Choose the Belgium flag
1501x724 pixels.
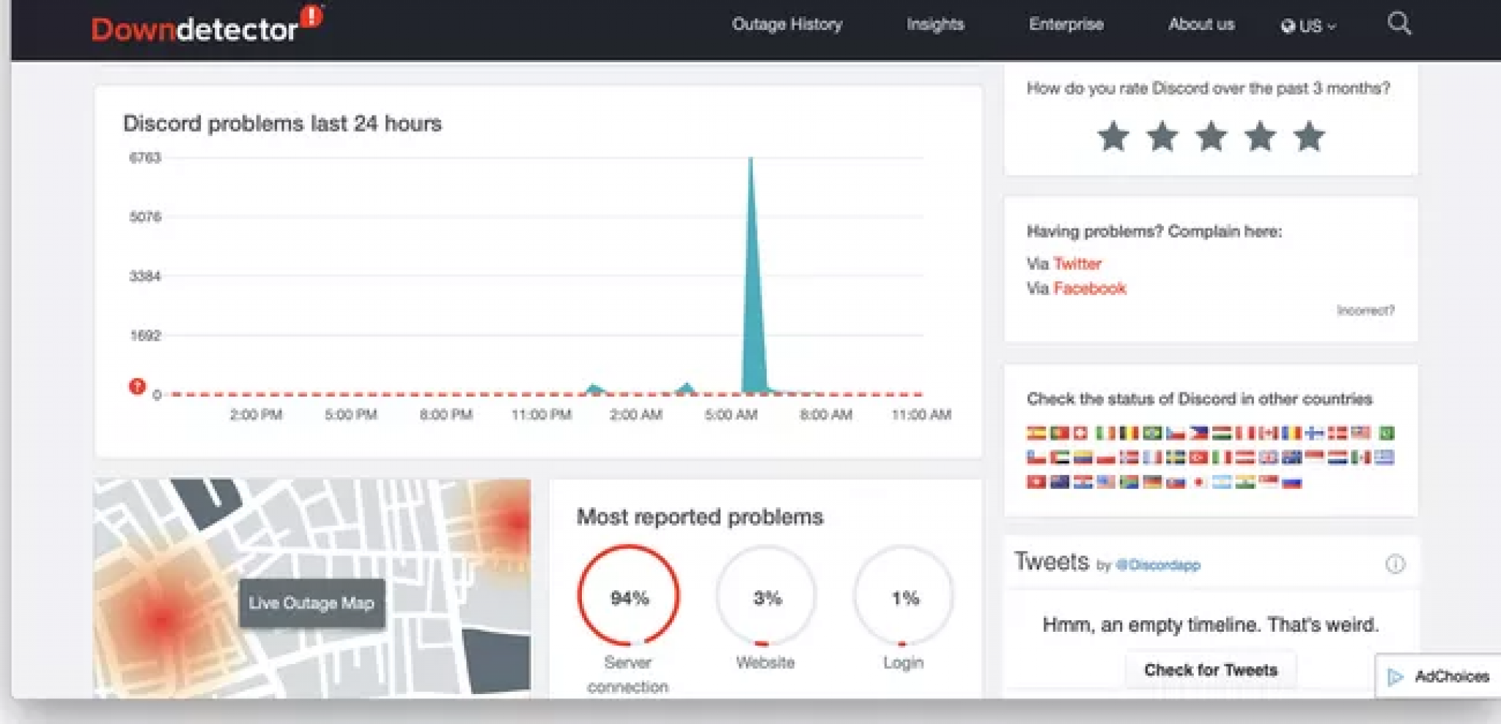point(1129,433)
